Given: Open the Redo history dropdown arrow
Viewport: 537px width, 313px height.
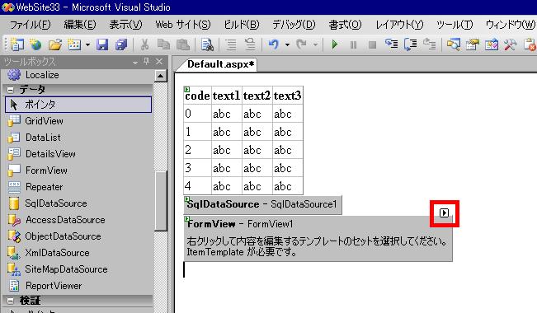Looking at the screenshot, I should coord(315,44).
